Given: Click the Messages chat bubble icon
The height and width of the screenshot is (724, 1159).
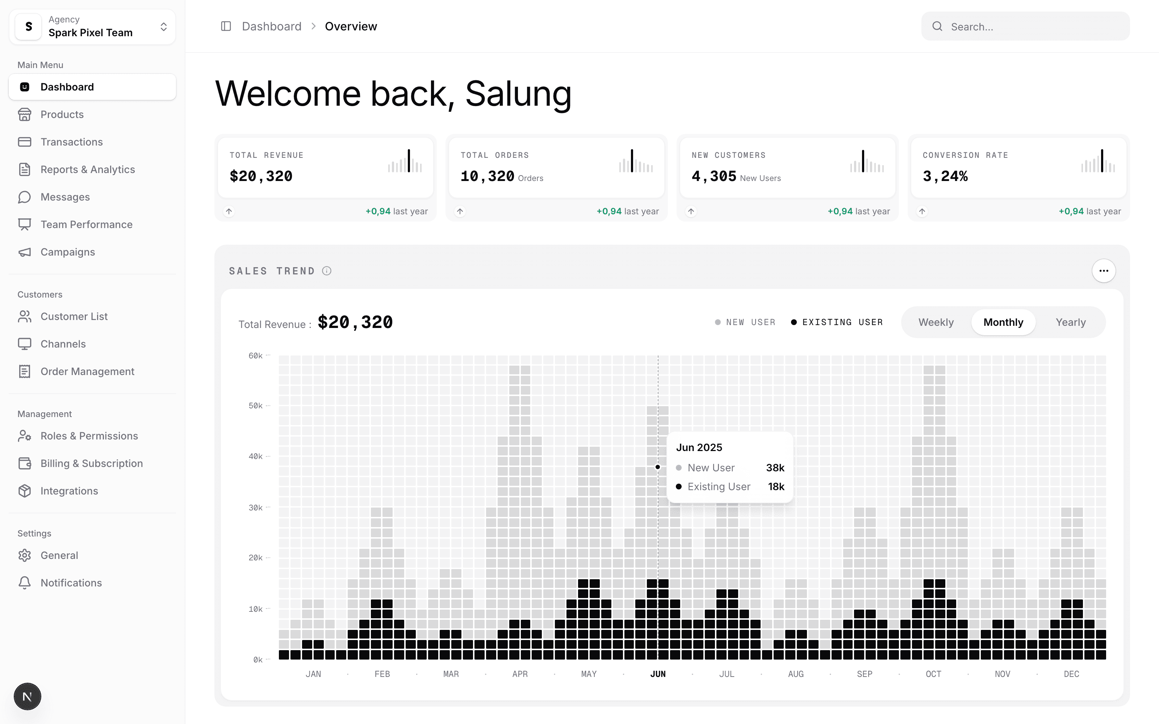Looking at the screenshot, I should (x=24, y=197).
